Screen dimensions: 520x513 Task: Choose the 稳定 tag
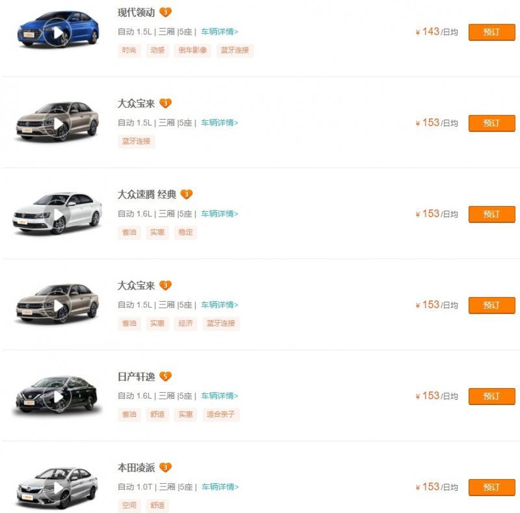click(x=185, y=232)
